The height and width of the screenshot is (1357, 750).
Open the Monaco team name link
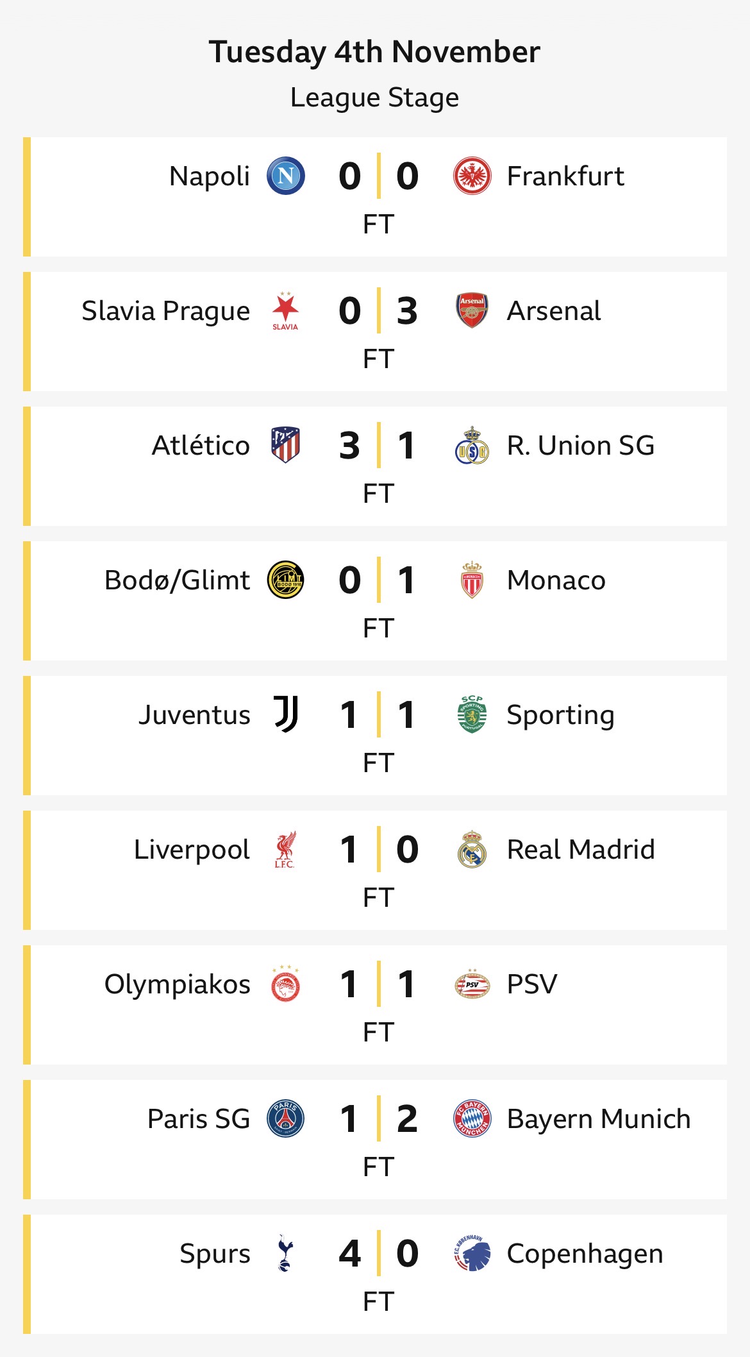(x=556, y=580)
